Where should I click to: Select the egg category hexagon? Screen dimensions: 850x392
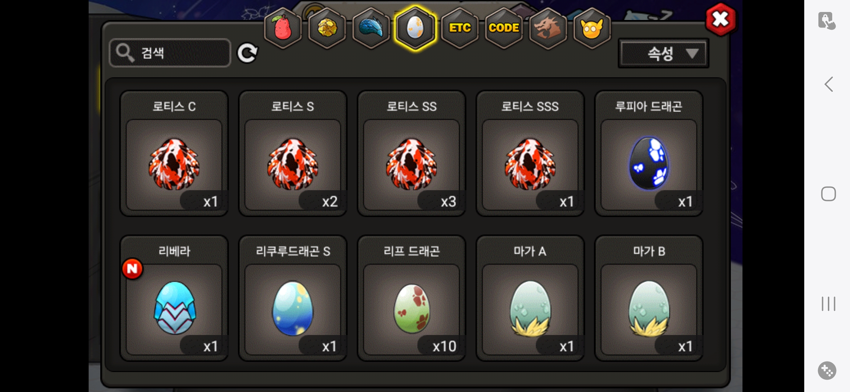(x=415, y=28)
